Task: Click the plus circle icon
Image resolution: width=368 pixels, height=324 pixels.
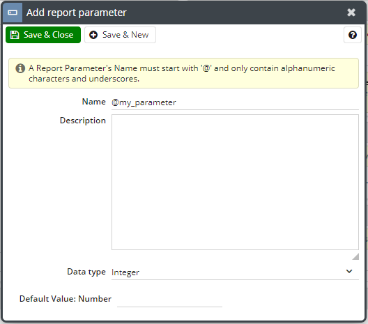Action: click(93, 35)
